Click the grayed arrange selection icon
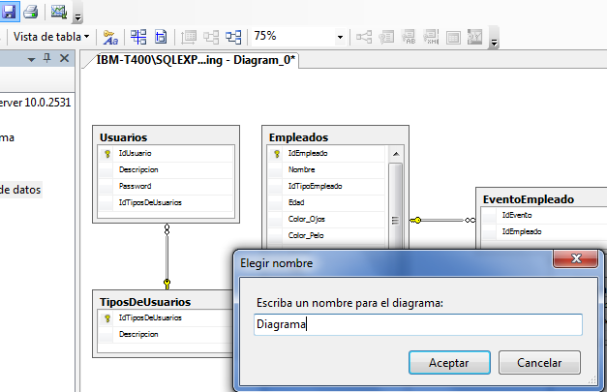The height and width of the screenshot is (392, 607). [211, 37]
